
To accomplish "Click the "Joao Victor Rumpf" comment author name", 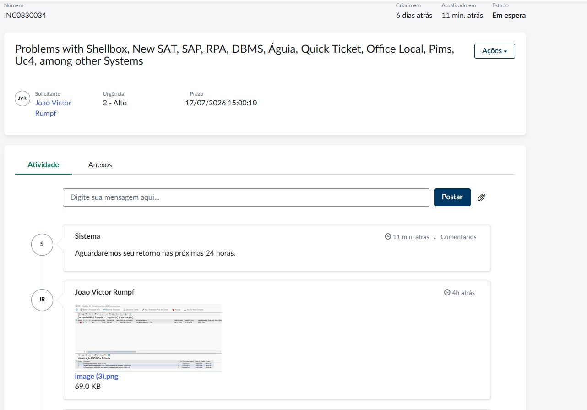I will pos(104,292).
